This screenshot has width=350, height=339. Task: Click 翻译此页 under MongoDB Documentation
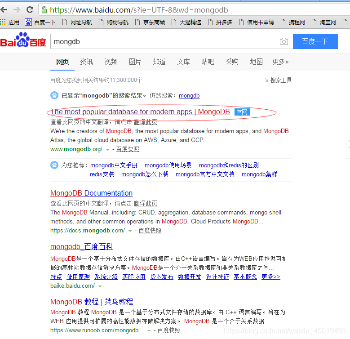pyautogui.click(x=146, y=203)
